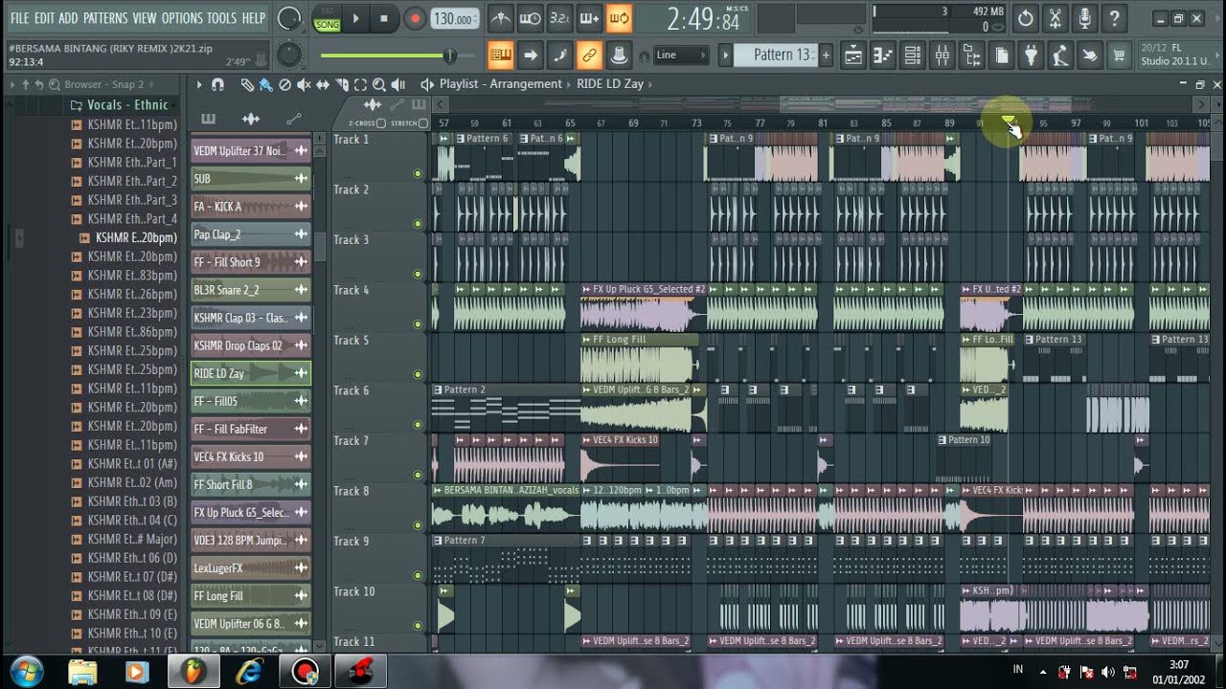The height and width of the screenshot is (689, 1226).
Task: Open project files copy icon
Action: click(1001, 56)
